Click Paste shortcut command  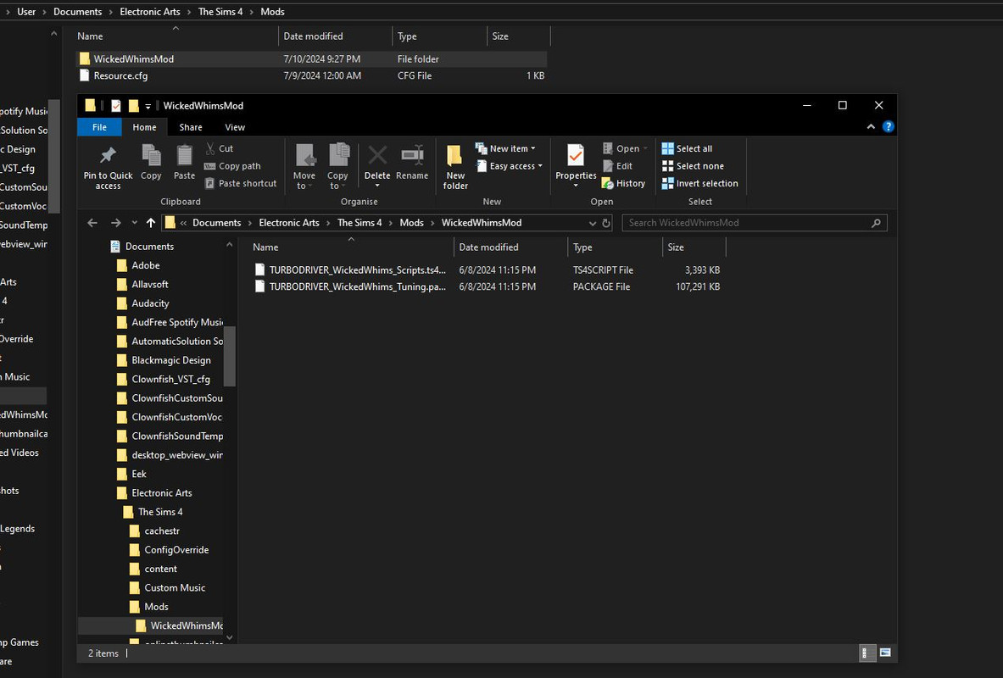[x=241, y=183]
